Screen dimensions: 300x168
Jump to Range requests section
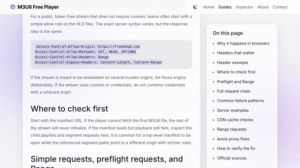pos(232,129)
